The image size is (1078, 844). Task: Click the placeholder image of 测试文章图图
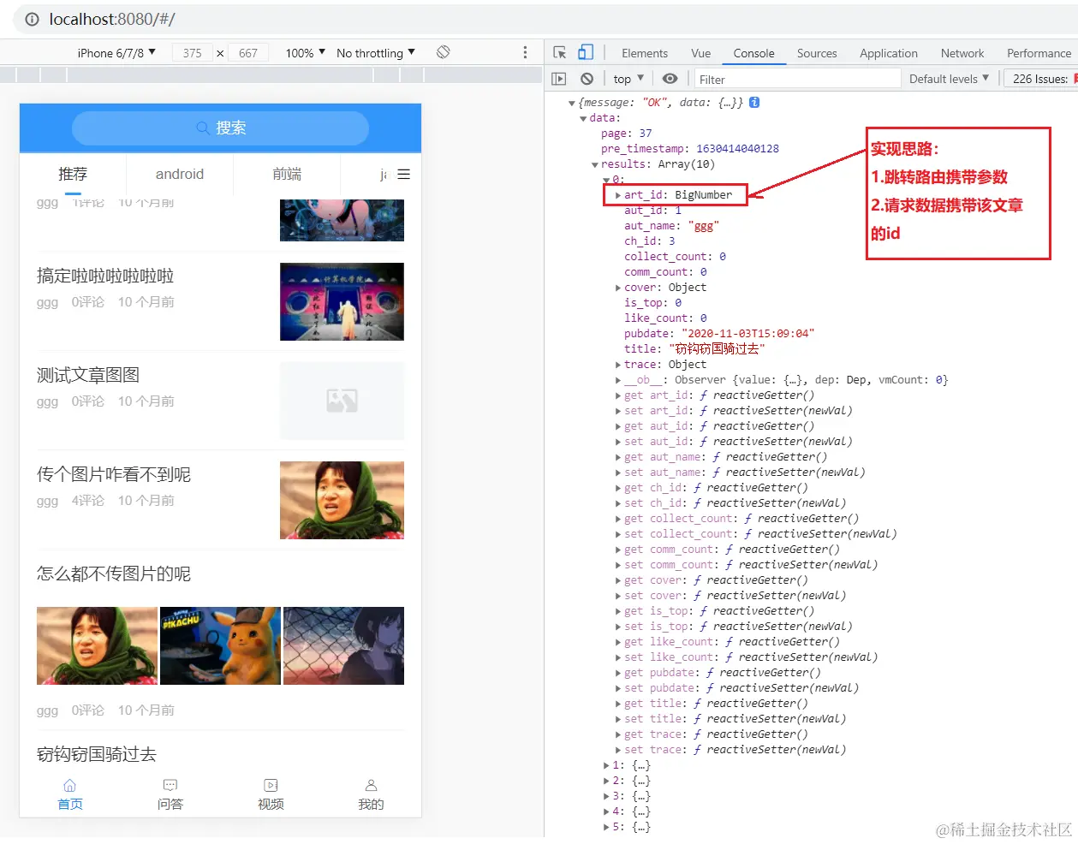tap(342, 401)
